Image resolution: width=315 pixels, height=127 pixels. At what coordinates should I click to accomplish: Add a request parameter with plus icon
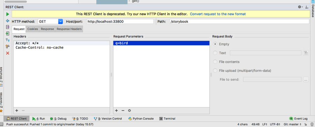[x=117, y=111]
